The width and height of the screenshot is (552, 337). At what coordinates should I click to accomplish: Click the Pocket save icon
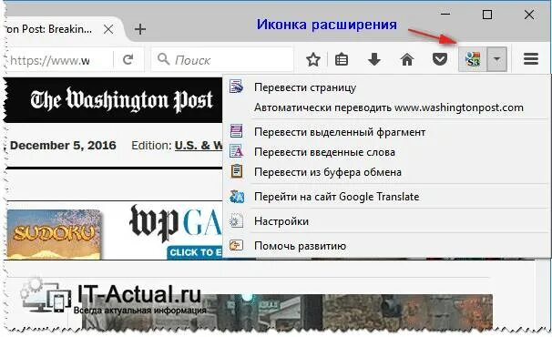pos(440,59)
